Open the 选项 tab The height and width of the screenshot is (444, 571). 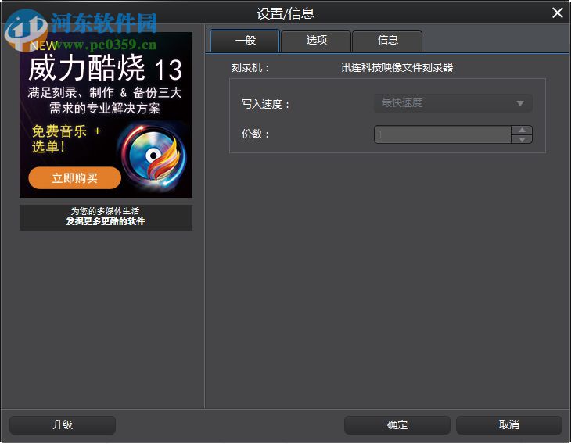coord(316,41)
